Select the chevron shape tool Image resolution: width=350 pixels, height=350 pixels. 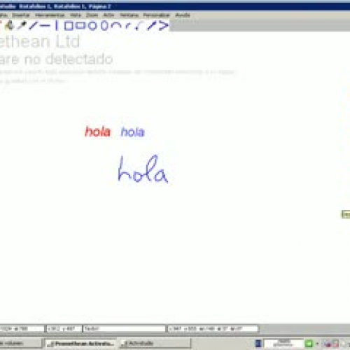pyautogui.click(x=164, y=25)
